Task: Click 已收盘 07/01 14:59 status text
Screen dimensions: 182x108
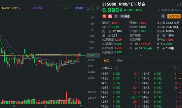Action: [170, 10]
